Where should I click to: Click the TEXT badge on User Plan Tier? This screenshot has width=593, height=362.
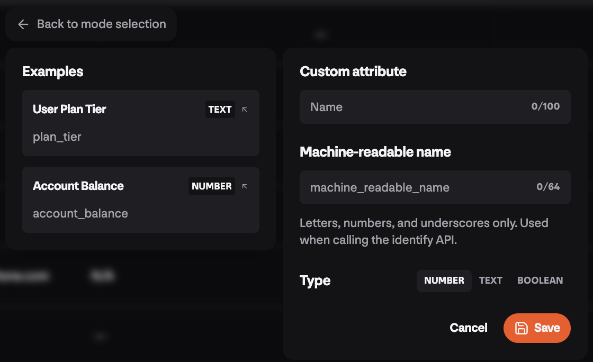point(220,109)
